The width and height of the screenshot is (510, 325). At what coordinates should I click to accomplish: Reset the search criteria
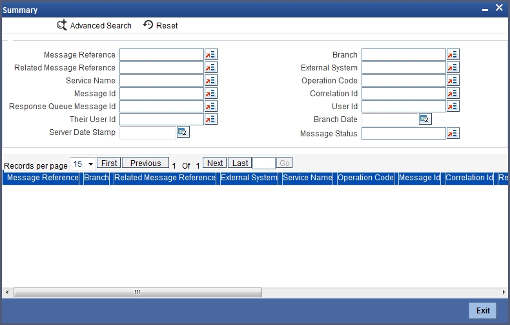click(160, 25)
